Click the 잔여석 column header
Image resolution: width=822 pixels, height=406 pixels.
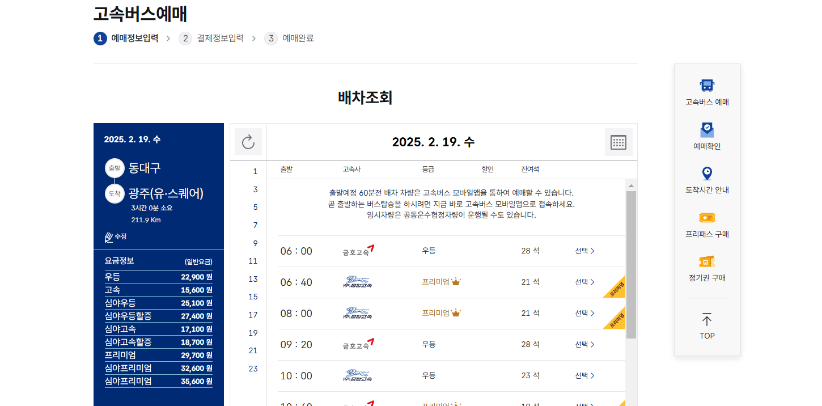click(x=530, y=170)
